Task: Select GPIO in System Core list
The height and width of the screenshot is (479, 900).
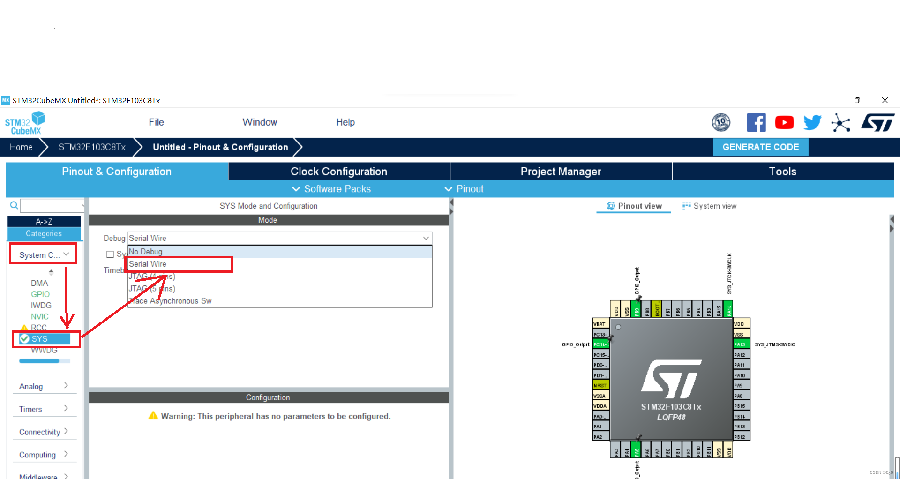Action: point(40,294)
